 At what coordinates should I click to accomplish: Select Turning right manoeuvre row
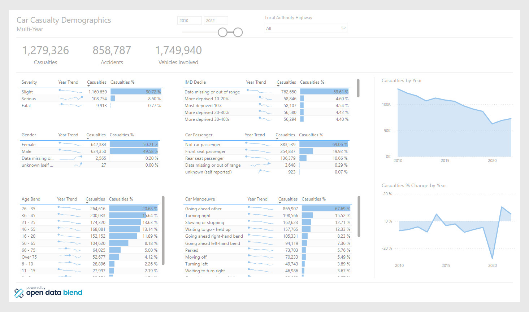268,216
